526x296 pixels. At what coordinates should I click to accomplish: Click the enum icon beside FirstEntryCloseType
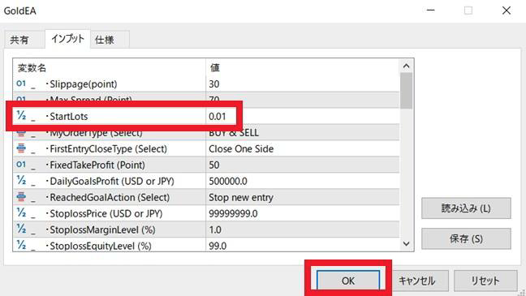(21, 148)
